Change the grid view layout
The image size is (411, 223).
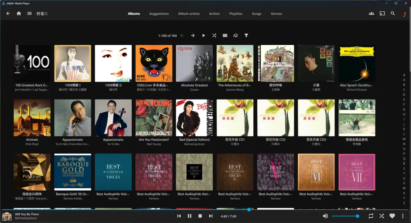pyautogui.click(x=225, y=35)
